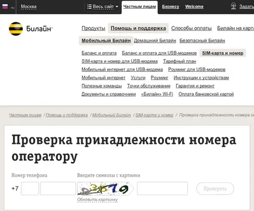Open Роуминг для USB-модемов link
The image size is (254, 211).
tap(197, 70)
